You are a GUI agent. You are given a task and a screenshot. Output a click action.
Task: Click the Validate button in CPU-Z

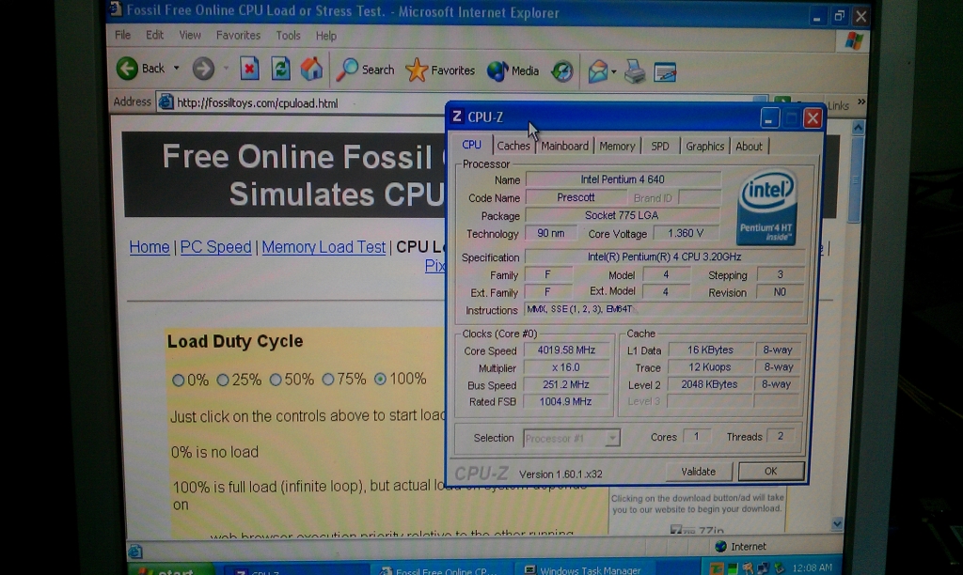tap(699, 472)
